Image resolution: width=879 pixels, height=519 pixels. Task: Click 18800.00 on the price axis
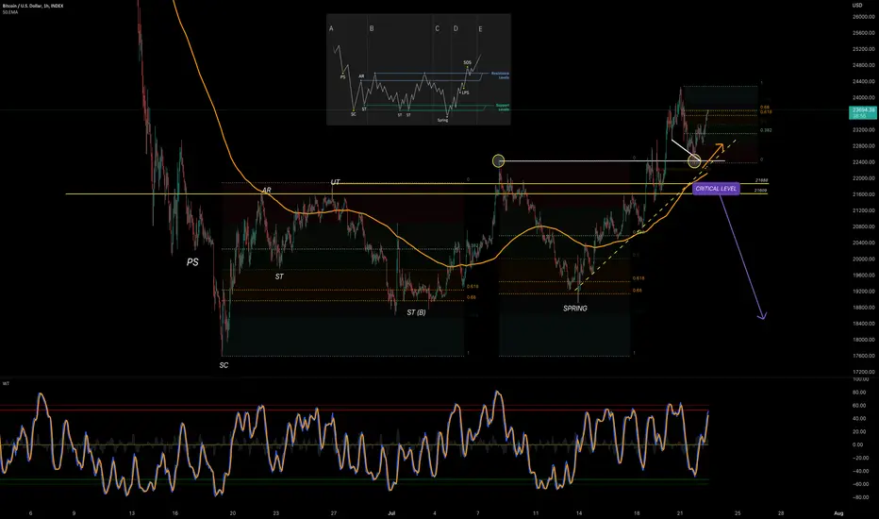pyautogui.click(x=864, y=308)
